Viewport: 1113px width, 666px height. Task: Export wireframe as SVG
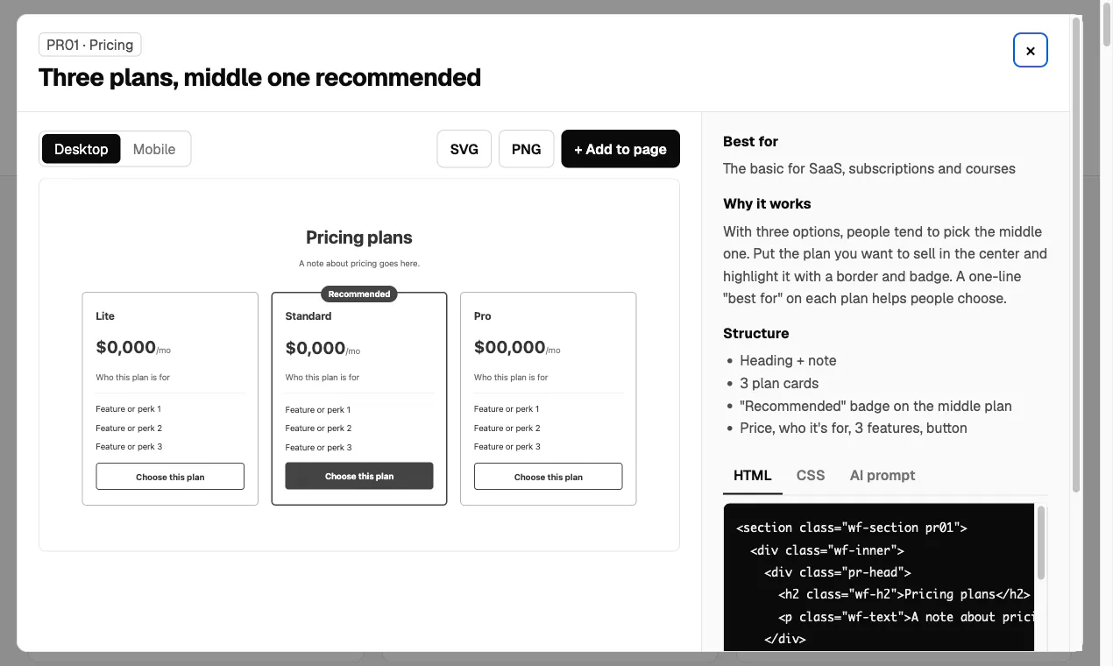tap(464, 149)
